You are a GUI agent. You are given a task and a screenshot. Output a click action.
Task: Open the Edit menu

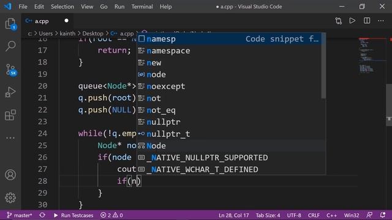[39, 7]
